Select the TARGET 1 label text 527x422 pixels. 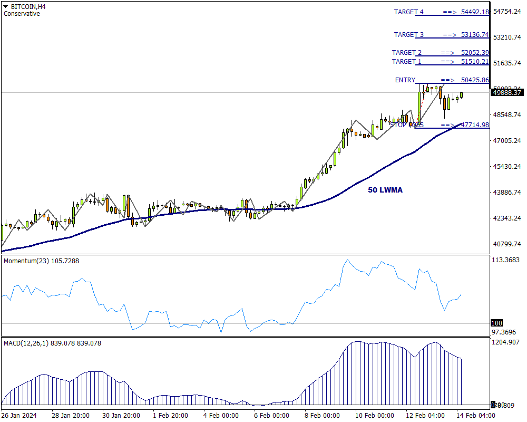tap(406, 62)
